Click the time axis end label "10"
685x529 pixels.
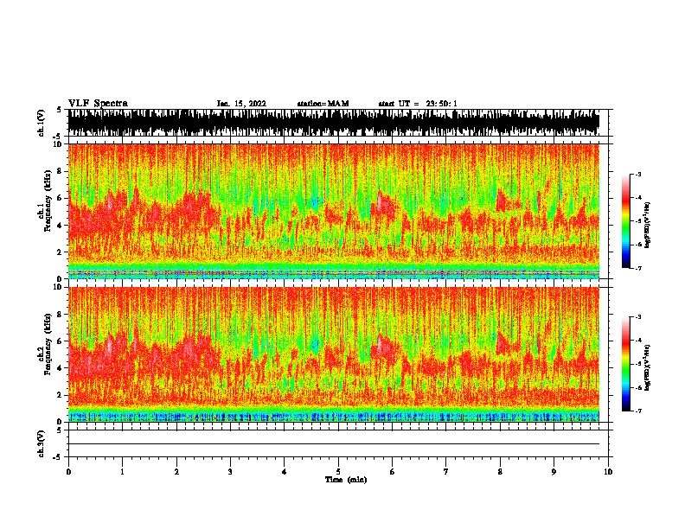608,472
